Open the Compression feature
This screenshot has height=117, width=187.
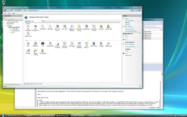(50, 44)
